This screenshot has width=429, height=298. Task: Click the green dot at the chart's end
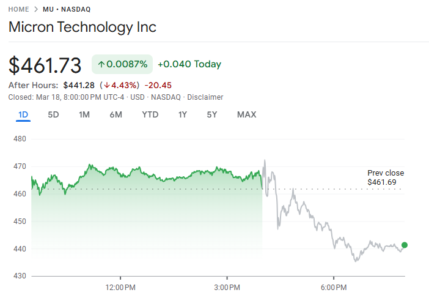click(405, 245)
